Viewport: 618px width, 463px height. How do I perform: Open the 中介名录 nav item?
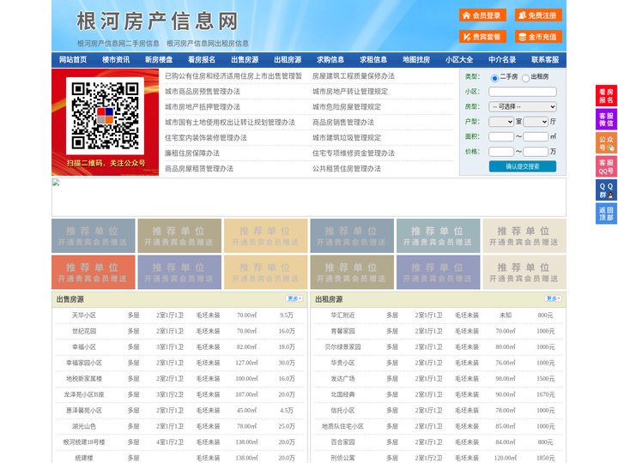(502, 60)
